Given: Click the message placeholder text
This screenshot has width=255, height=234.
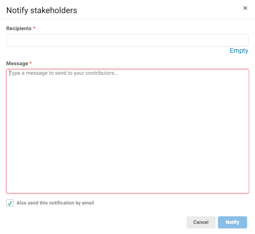Looking at the screenshot, I should [64, 73].
